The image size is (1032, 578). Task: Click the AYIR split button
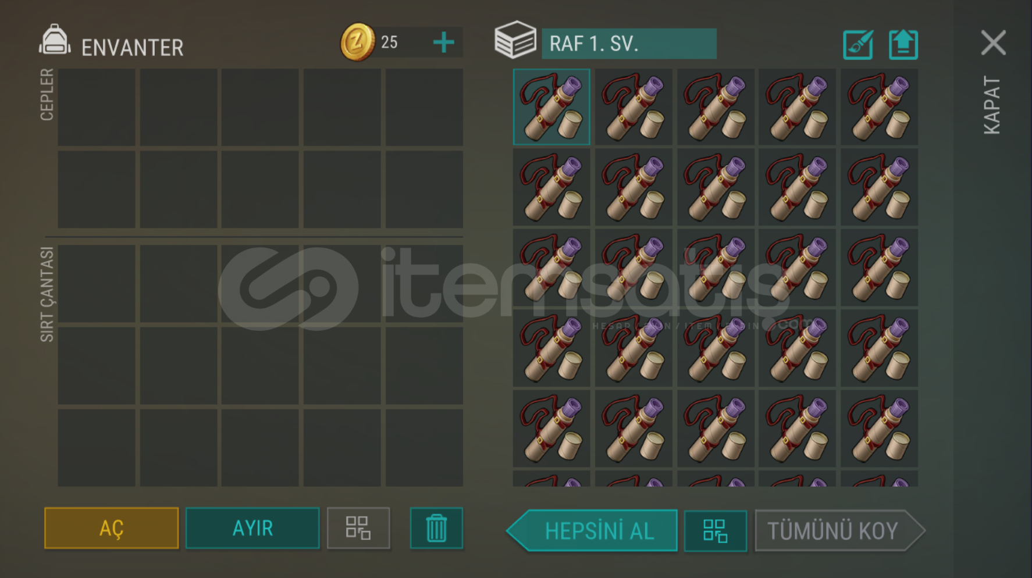[x=252, y=528]
